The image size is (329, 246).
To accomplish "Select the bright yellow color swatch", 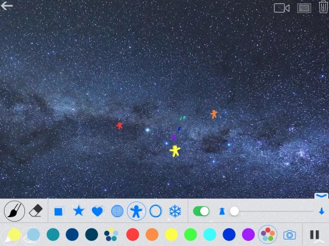I will [x=171, y=235].
